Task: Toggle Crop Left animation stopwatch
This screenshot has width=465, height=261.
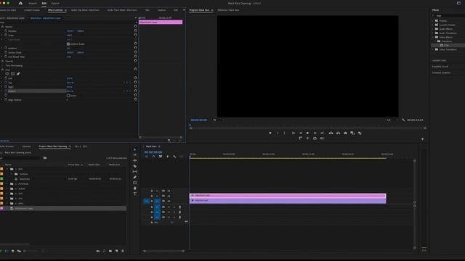Action: pyautogui.click(x=6, y=78)
